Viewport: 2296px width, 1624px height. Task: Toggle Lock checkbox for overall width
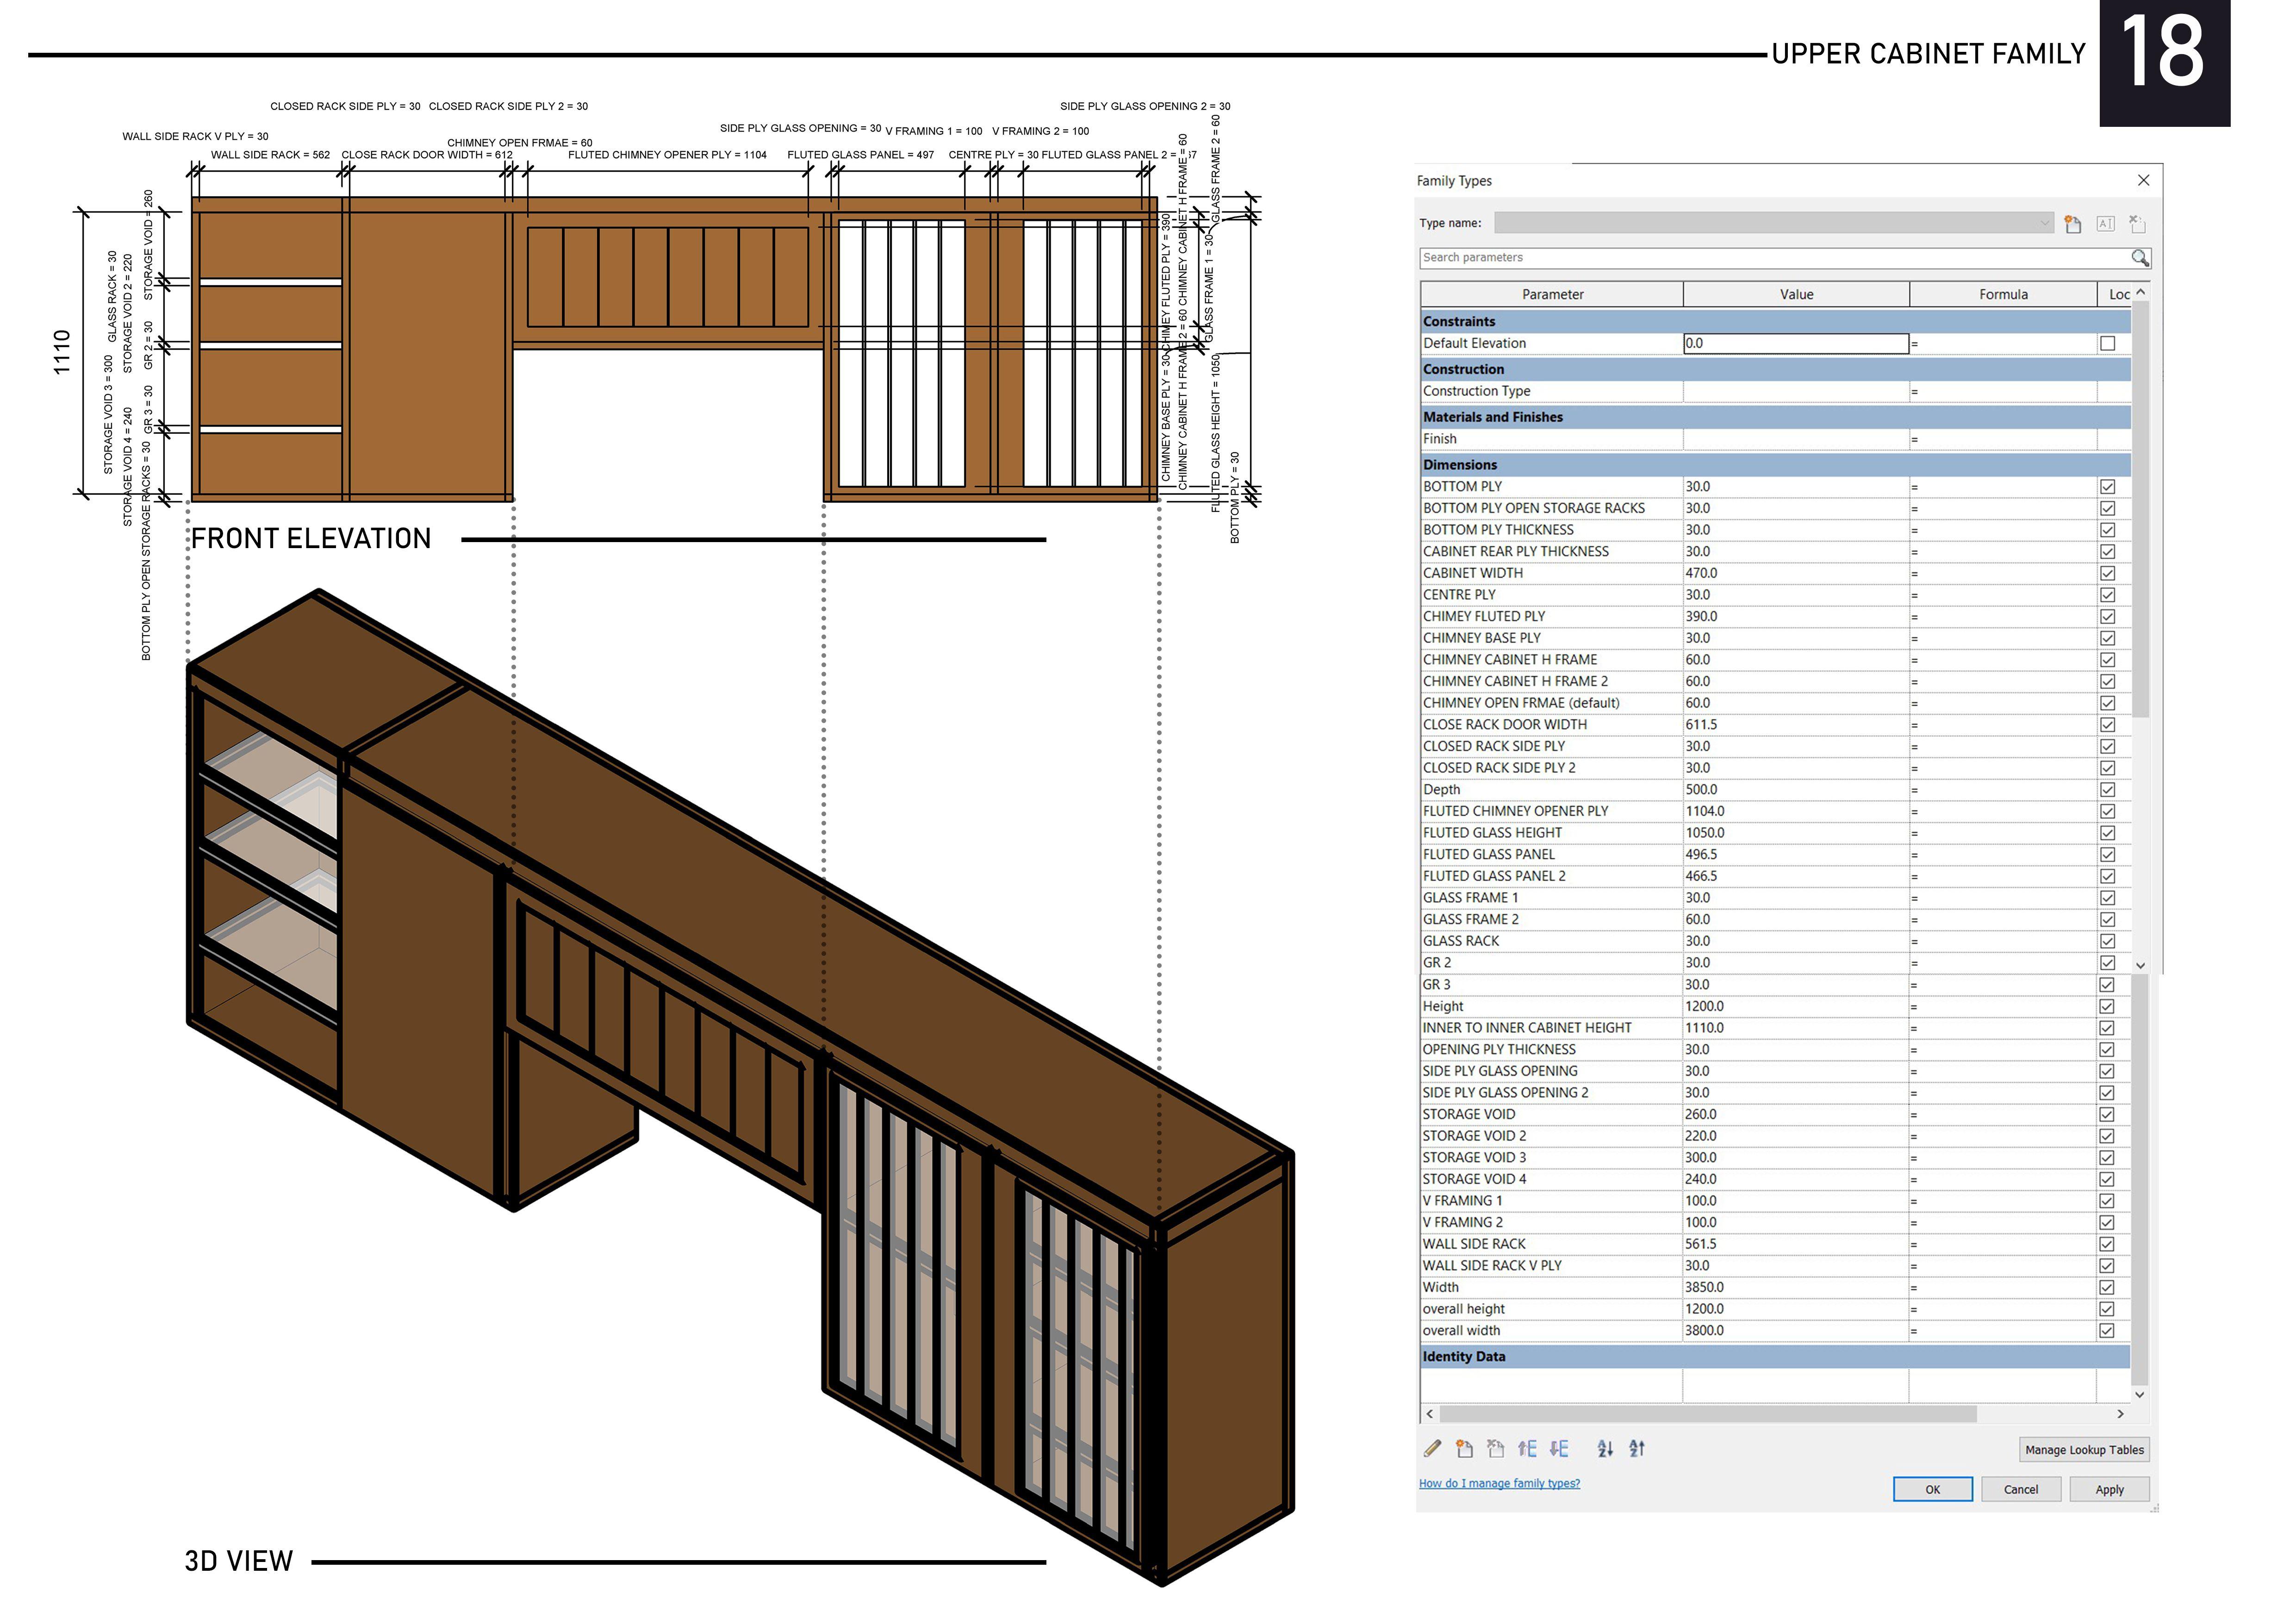pyautogui.click(x=2107, y=1330)
